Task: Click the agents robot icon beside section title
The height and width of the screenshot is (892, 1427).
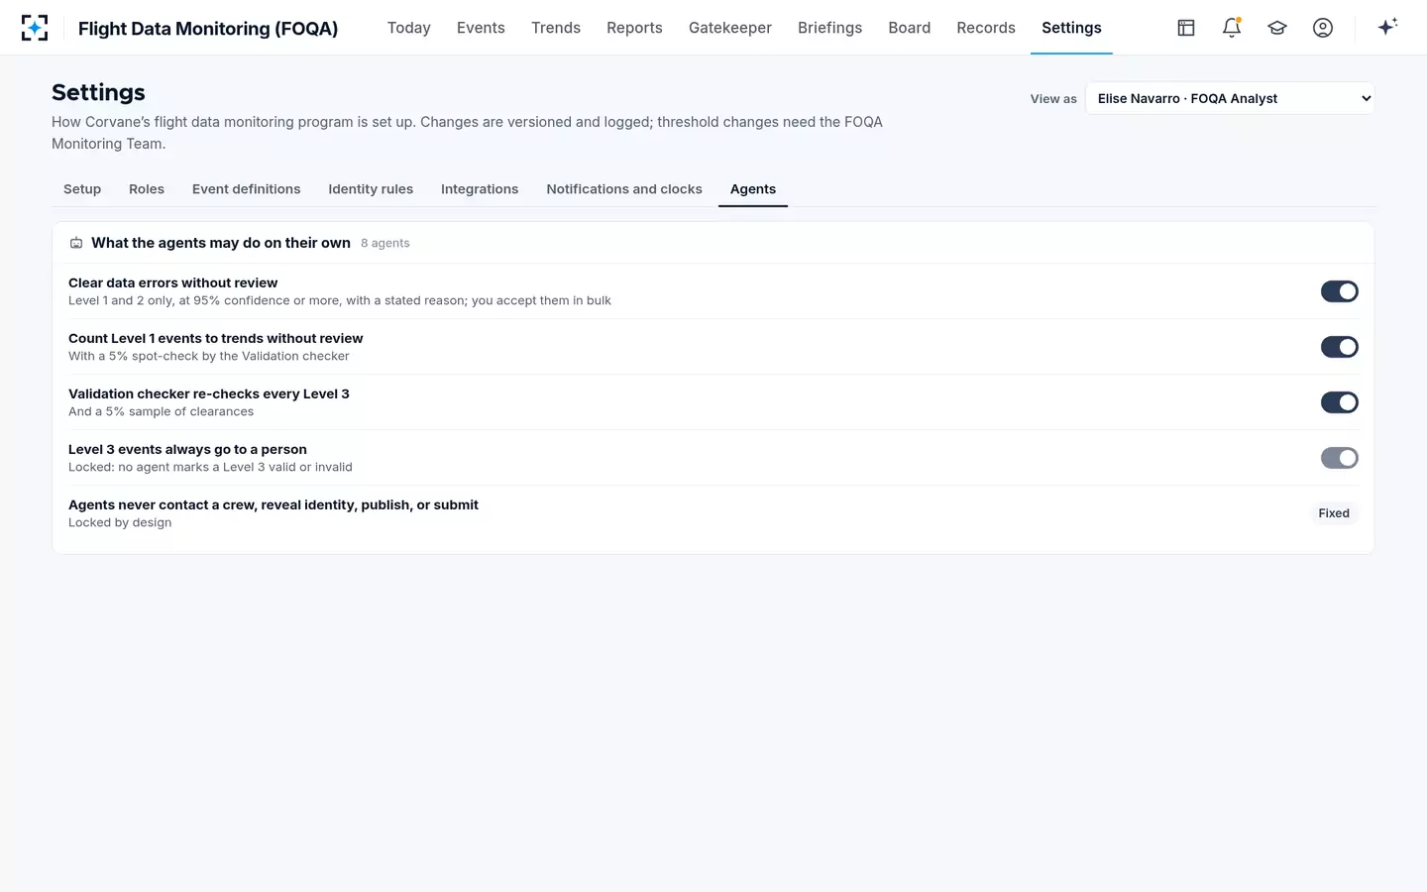Action: point(76,243)
